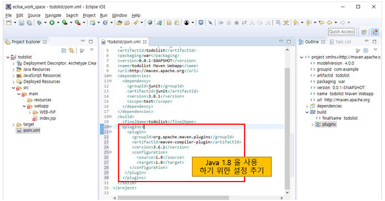The width and height of the screenshot is (385, 201).
Task: Expand dependencies in Outline
Action: (x=307, y=106)
